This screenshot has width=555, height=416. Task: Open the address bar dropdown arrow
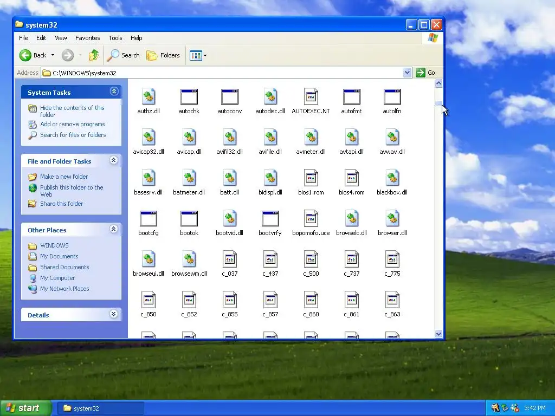click(407, 73)
